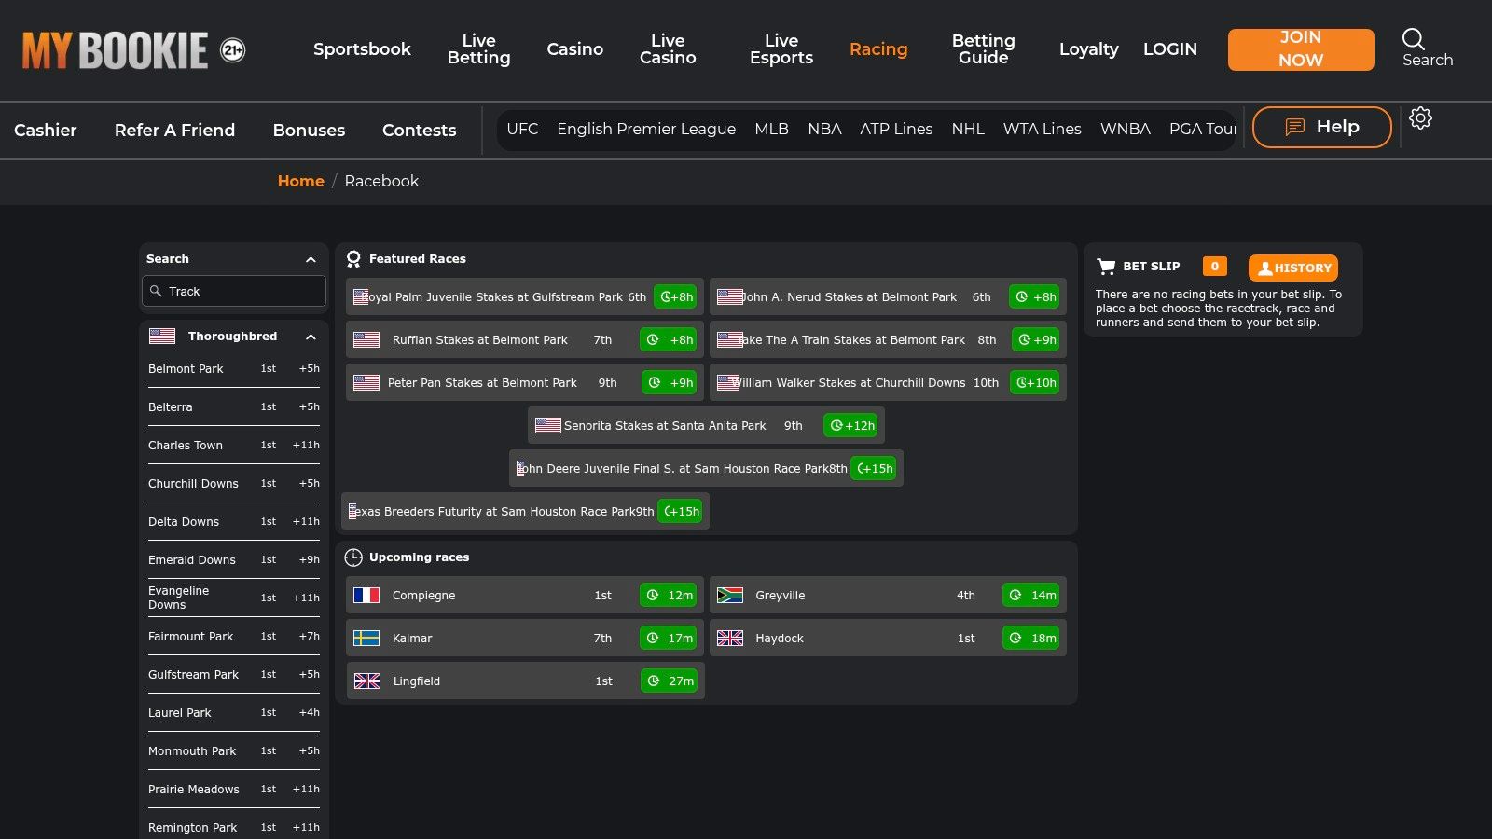Open the Search magnifier in header

click(x=1414, y=39)
